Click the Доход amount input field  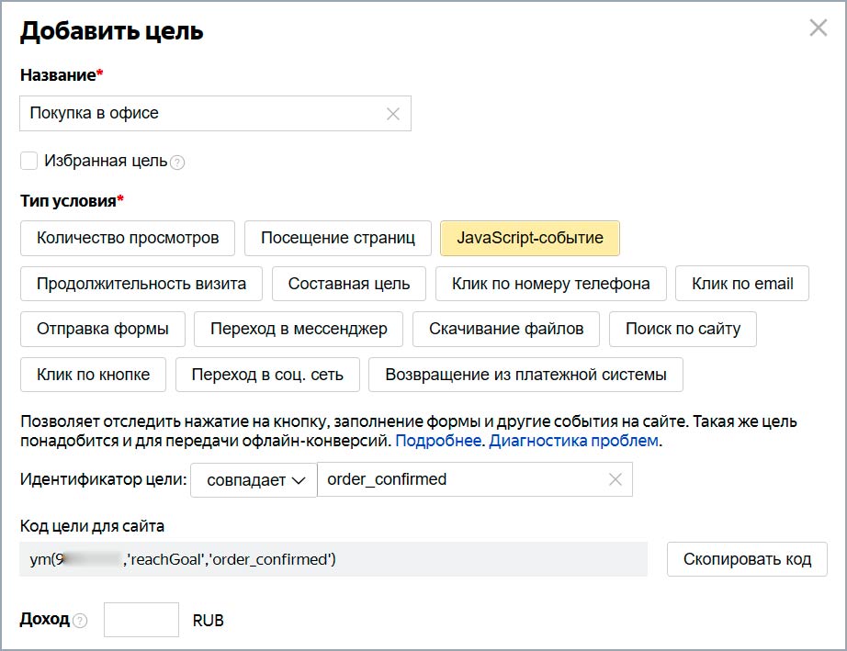(141, 620)
